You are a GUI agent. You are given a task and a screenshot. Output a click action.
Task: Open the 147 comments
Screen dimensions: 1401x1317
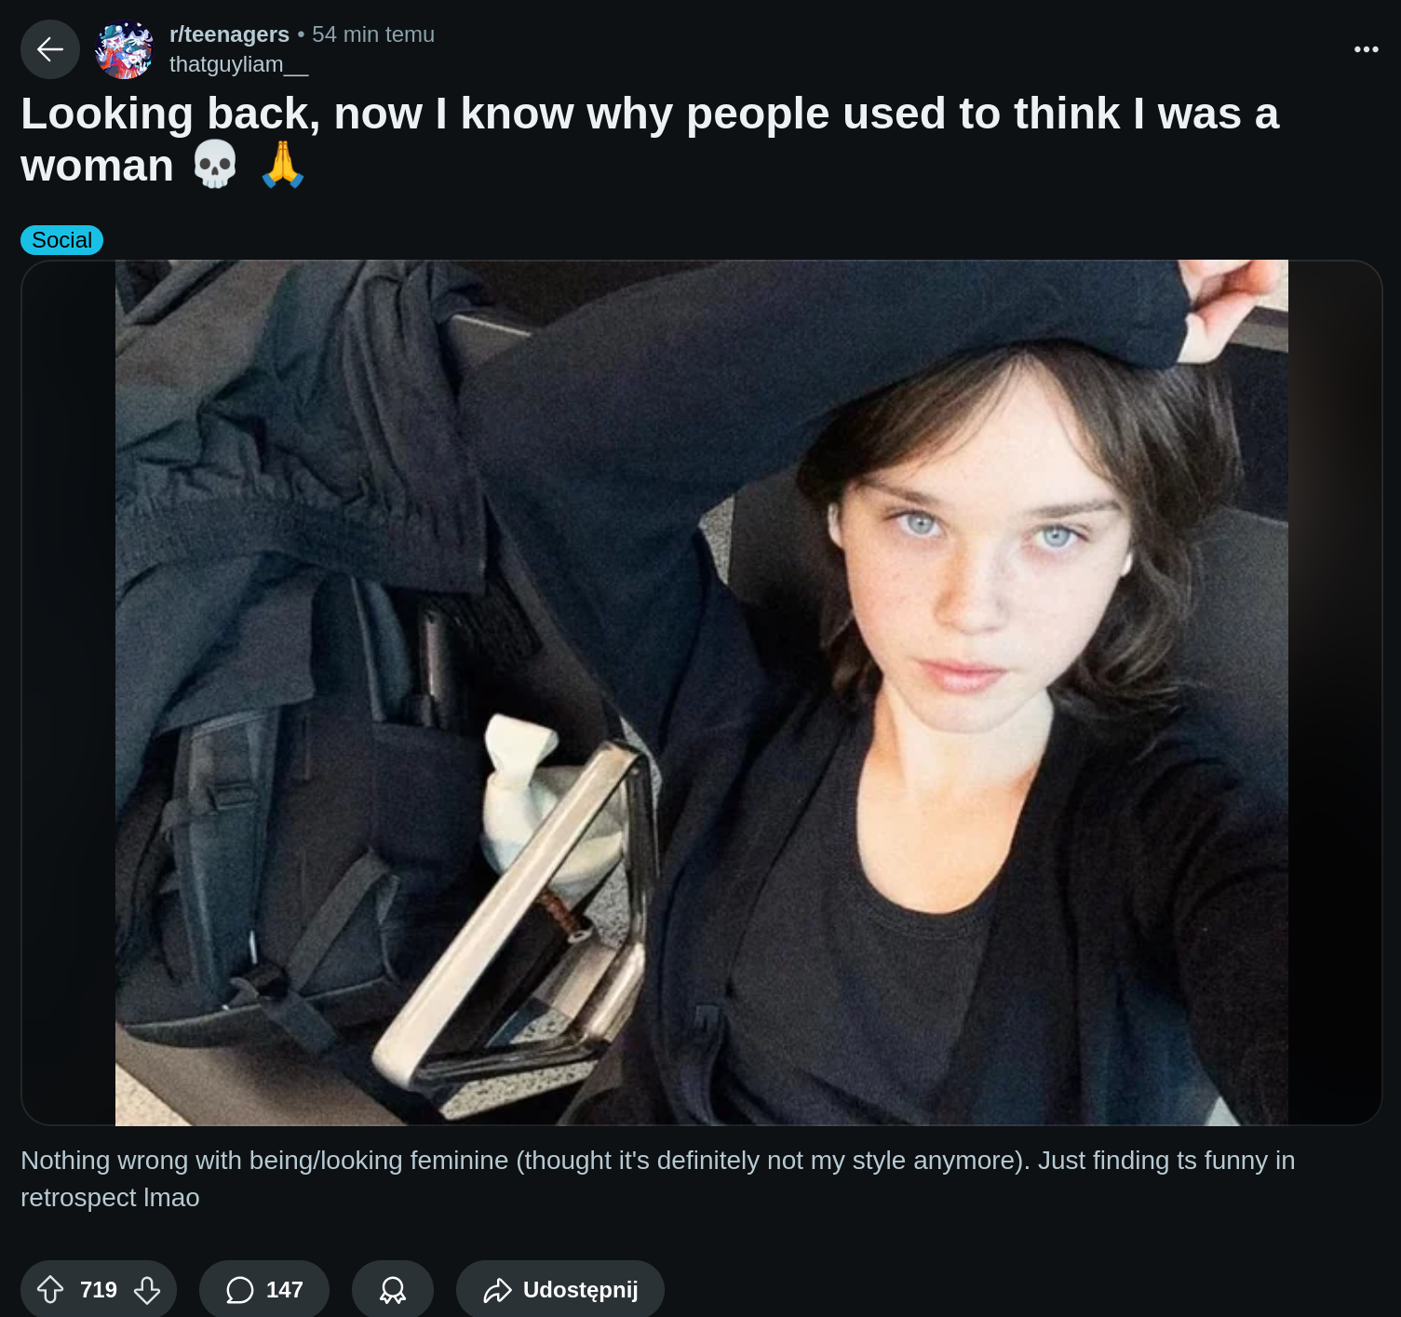tap(264, 1289)
